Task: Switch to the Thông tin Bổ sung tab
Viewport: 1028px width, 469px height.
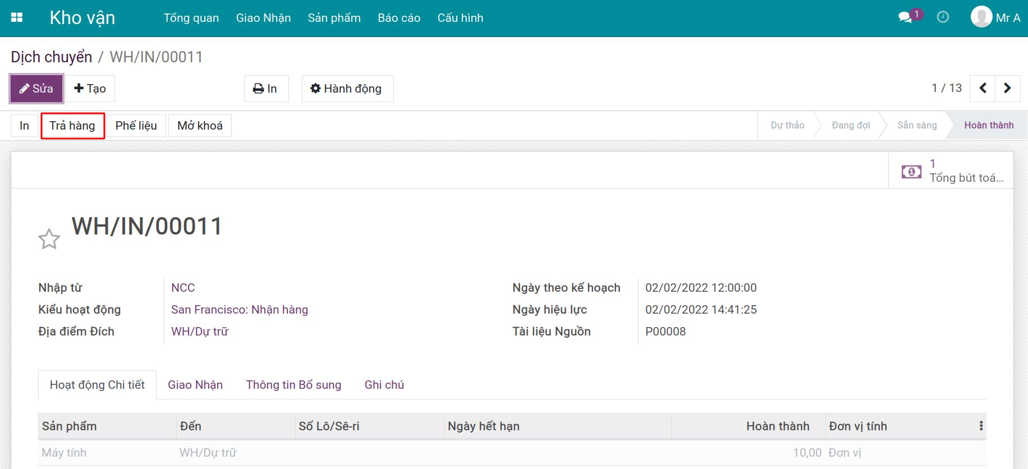Action: [x=293, y=385]
